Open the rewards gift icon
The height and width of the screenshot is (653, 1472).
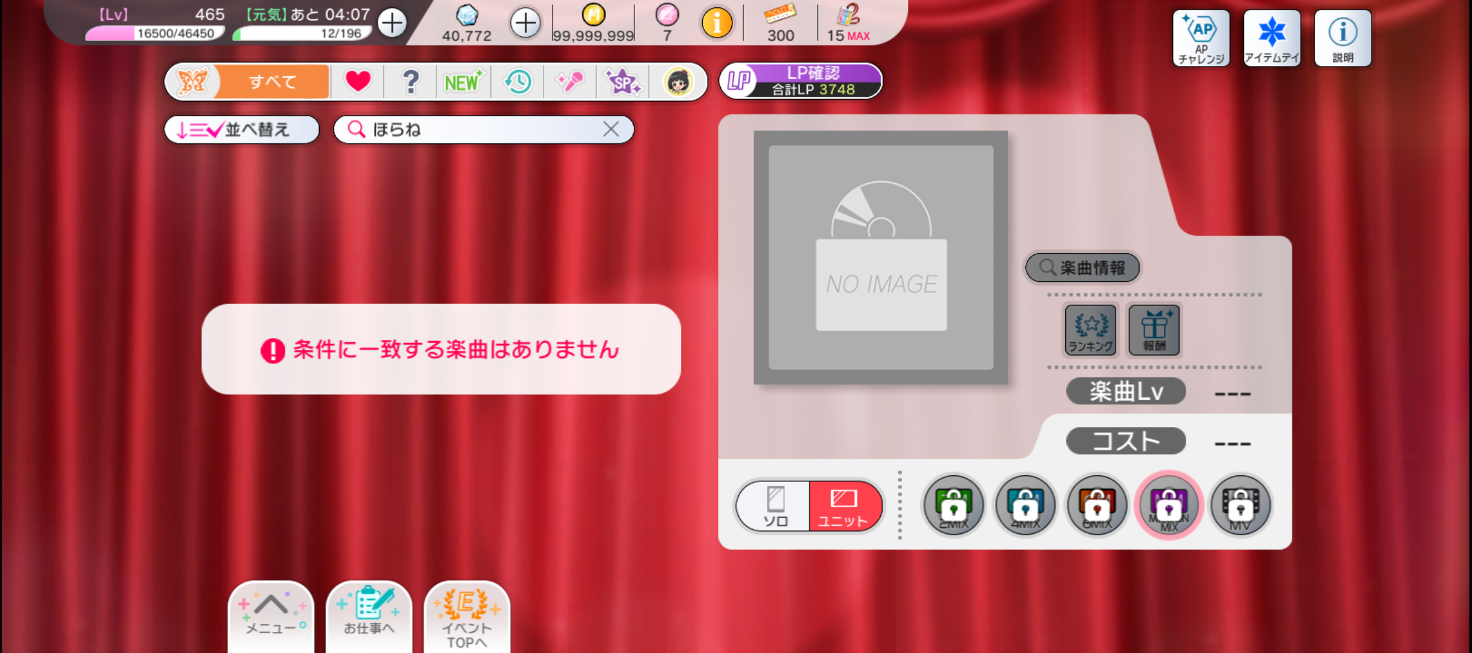click(x=1154, y=330)
